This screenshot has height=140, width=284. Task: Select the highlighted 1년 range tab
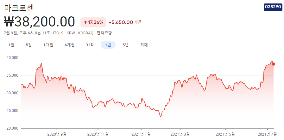[x=108, y=45]
